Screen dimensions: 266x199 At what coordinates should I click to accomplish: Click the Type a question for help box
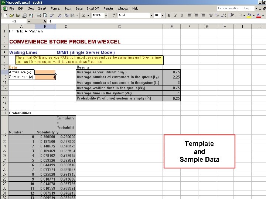235,8
